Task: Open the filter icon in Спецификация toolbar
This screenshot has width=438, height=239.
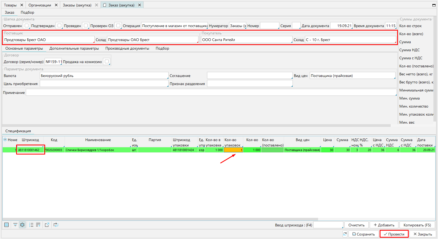Action: point(15,225)
